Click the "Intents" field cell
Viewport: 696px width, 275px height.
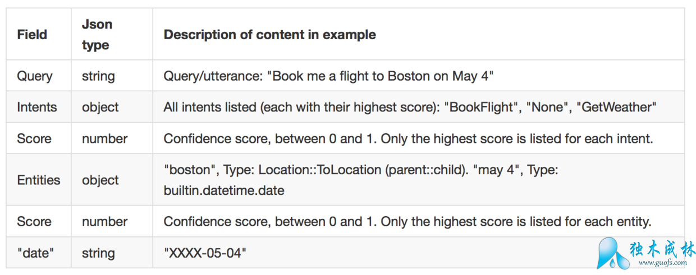[36, 107]
